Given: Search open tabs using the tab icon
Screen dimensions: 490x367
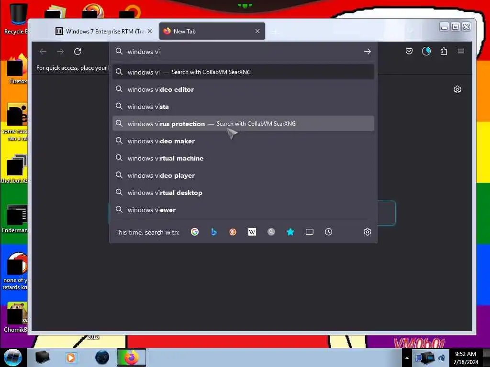Looking at the screenshot, I should tap(310, 232).
